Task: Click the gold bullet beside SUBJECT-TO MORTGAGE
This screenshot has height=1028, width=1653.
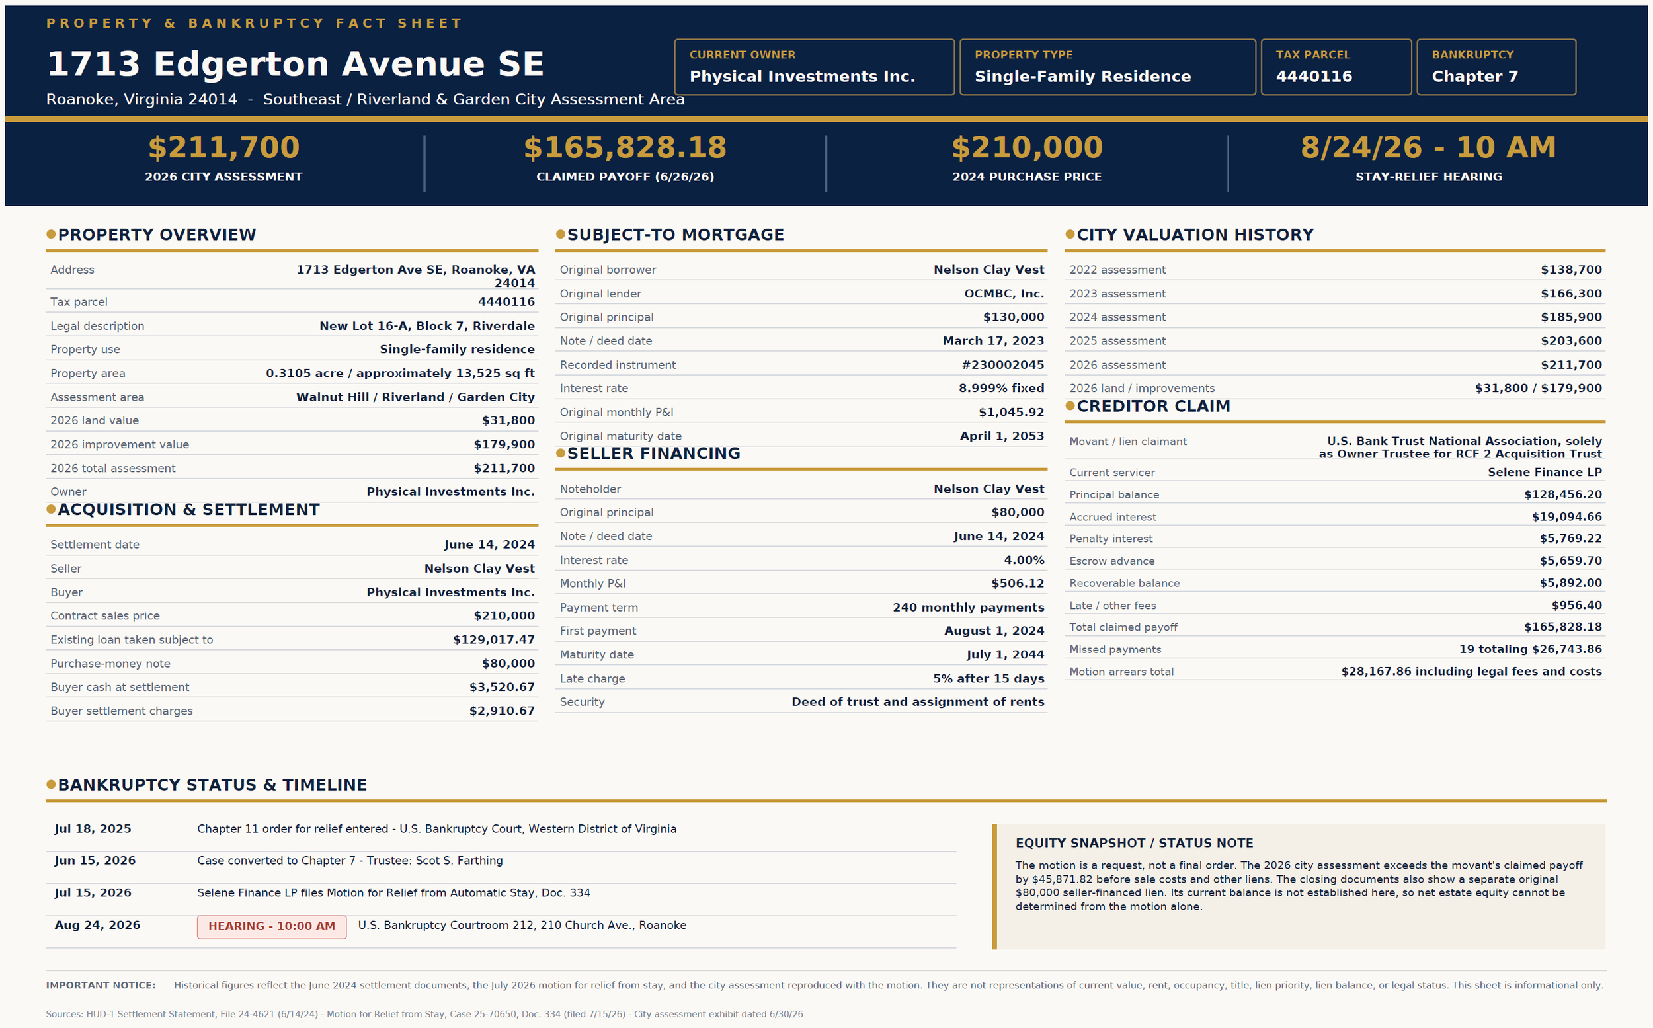Action: (x=560, y=234)
